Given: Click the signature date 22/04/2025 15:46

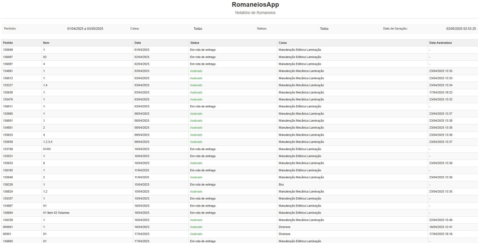Looking at the screenshot, I should (x=441, y=220).
